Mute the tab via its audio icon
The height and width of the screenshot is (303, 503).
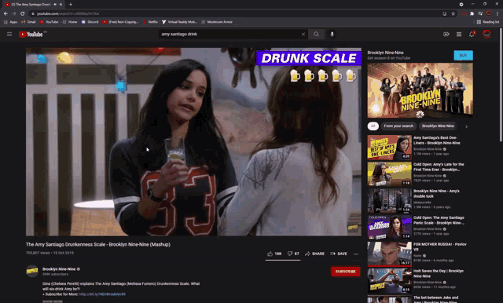(x=55, y=5)
